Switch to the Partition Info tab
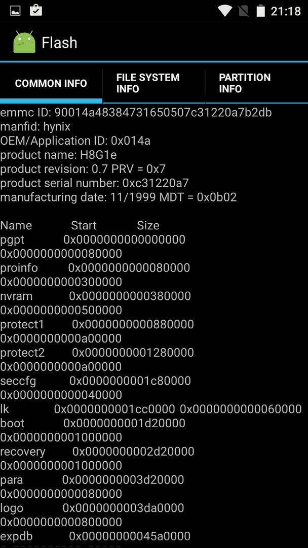Image resolution: width=308 pixels, height=548 pixels. (x=257, y=83)
